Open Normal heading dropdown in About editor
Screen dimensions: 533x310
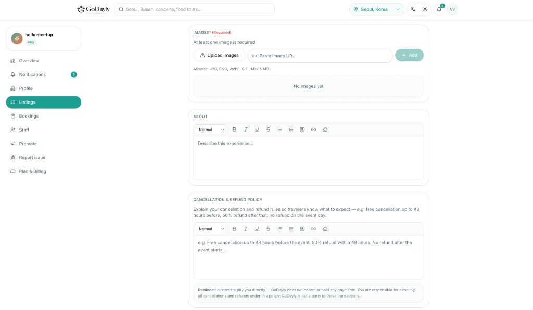point(210,130)
